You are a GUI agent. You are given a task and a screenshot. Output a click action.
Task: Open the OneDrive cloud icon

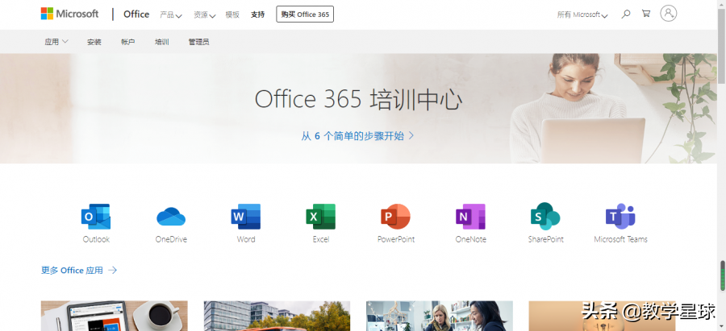click(x=171, y=217)
